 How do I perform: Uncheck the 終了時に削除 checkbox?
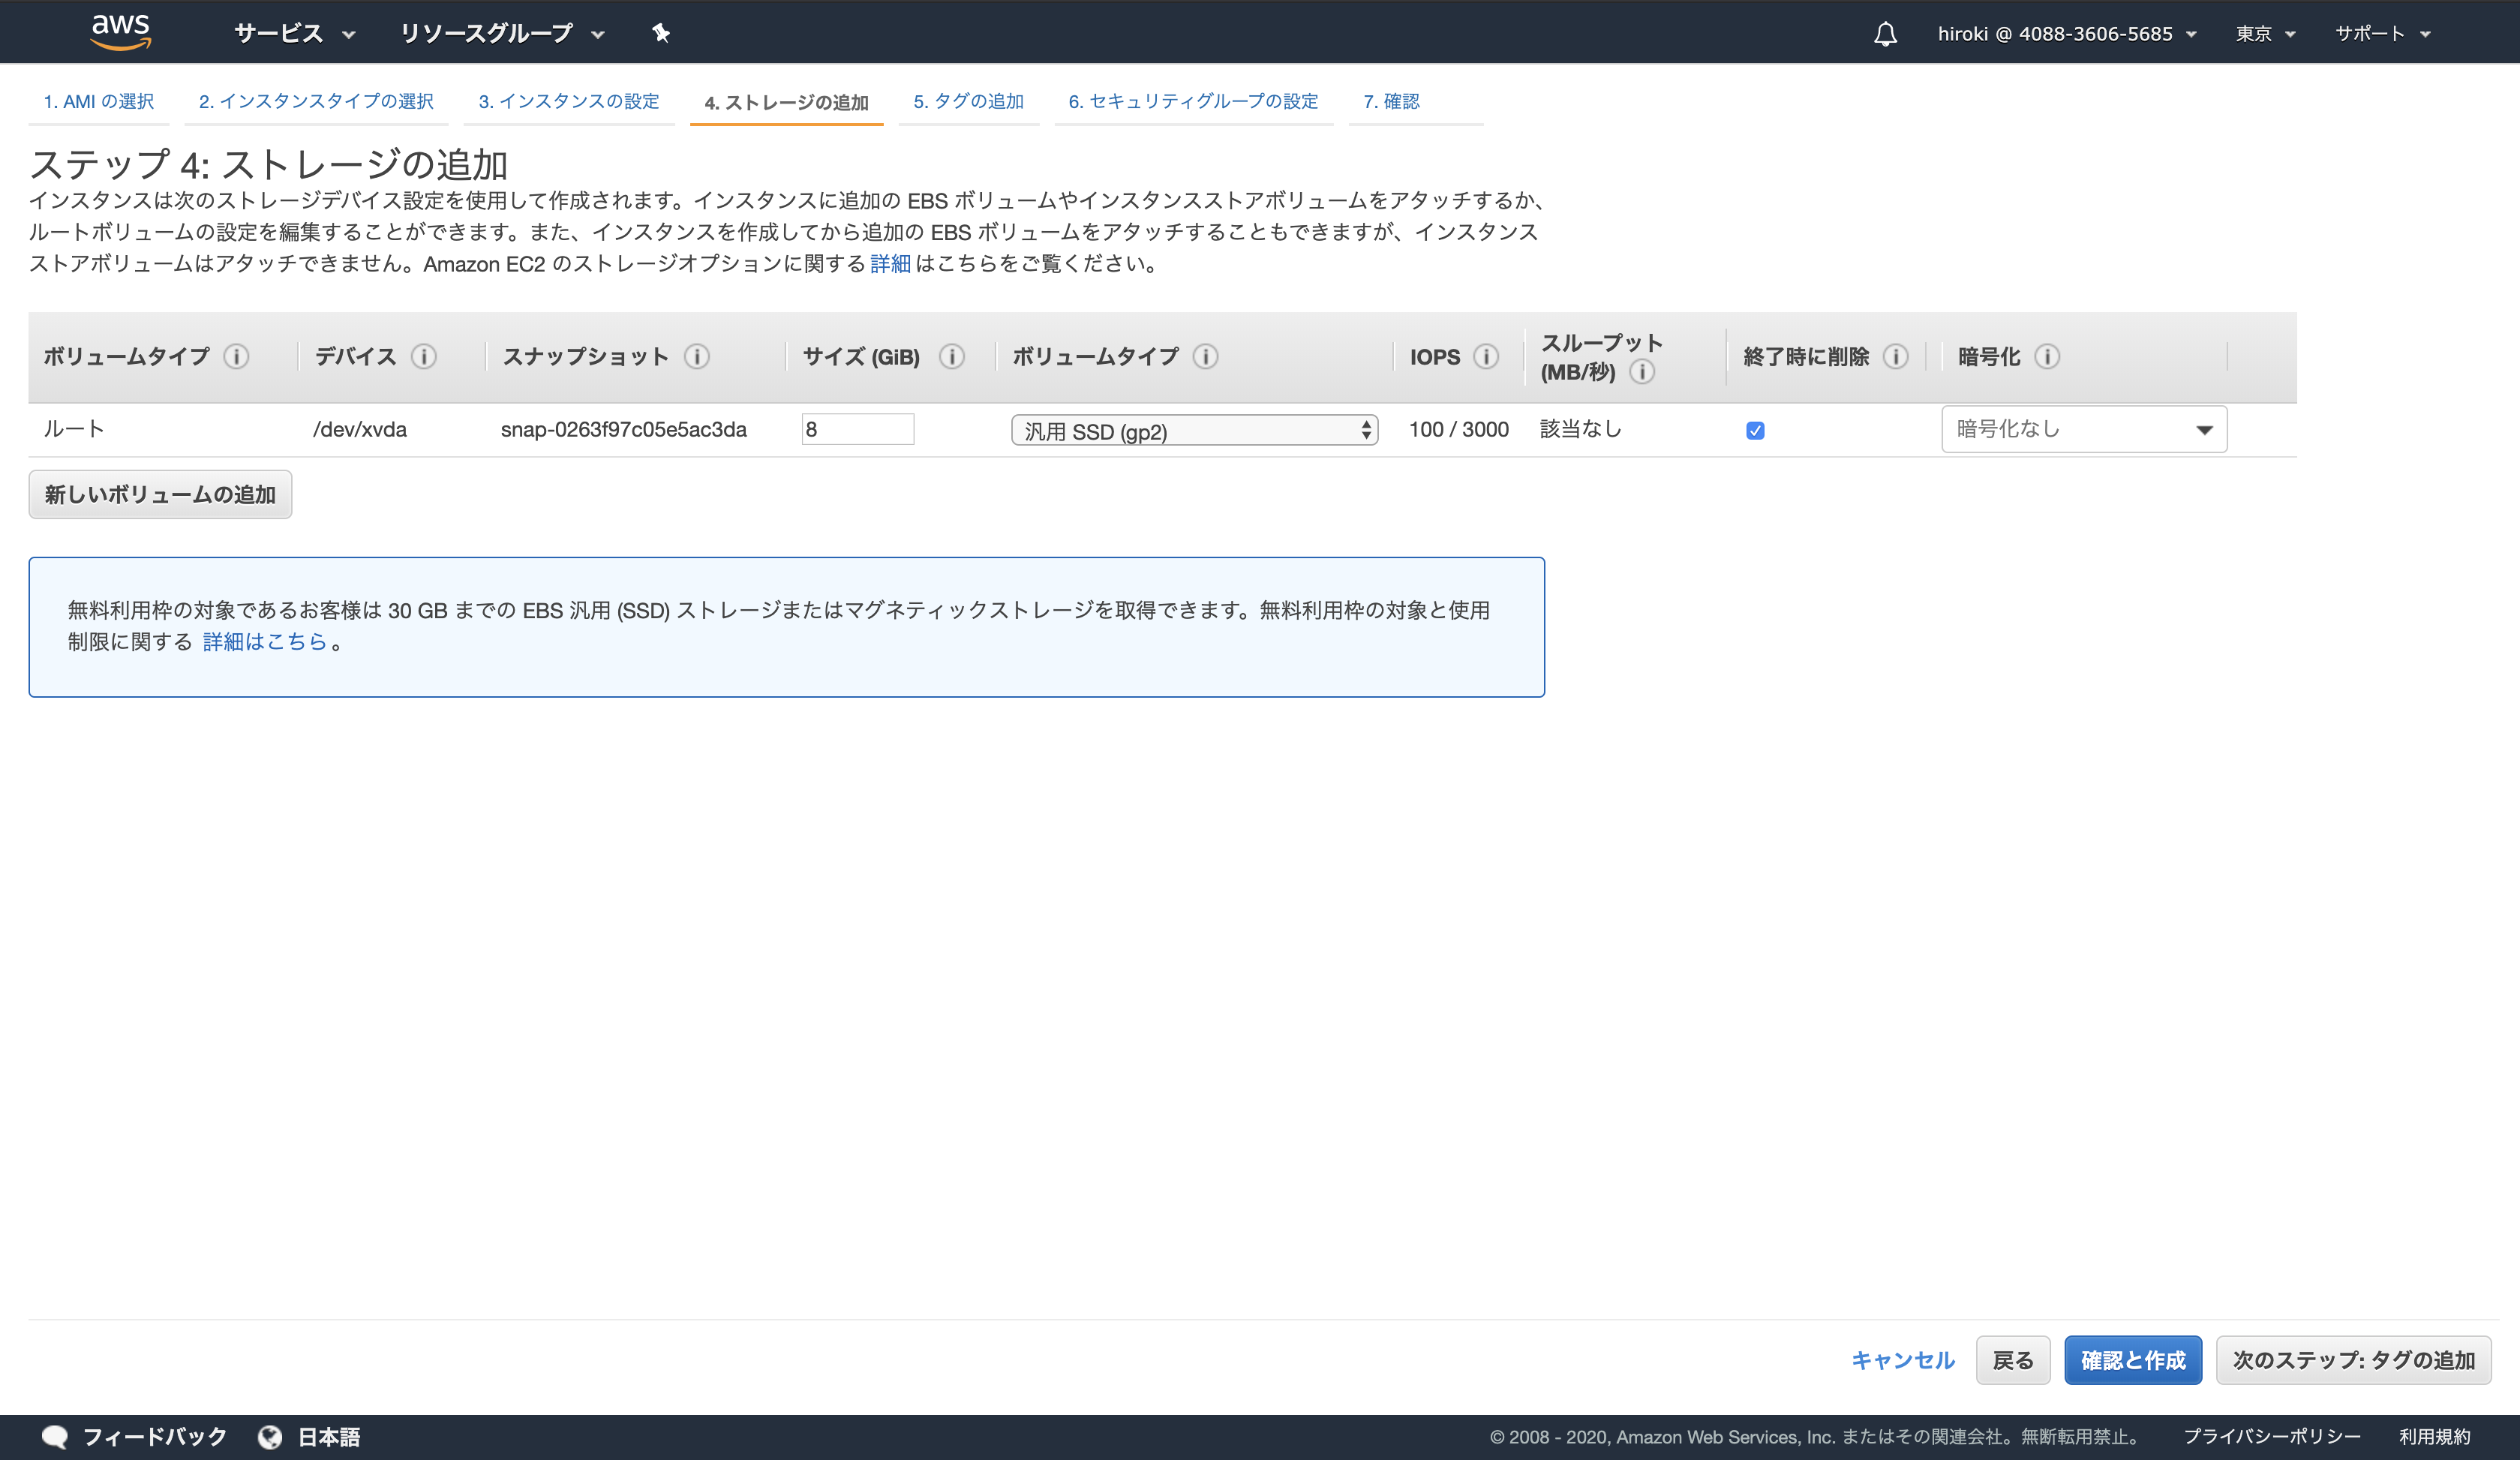tap(1756, 430)
